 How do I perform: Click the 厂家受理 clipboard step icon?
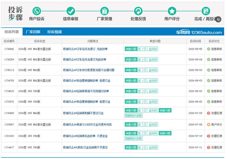point(104,11)
